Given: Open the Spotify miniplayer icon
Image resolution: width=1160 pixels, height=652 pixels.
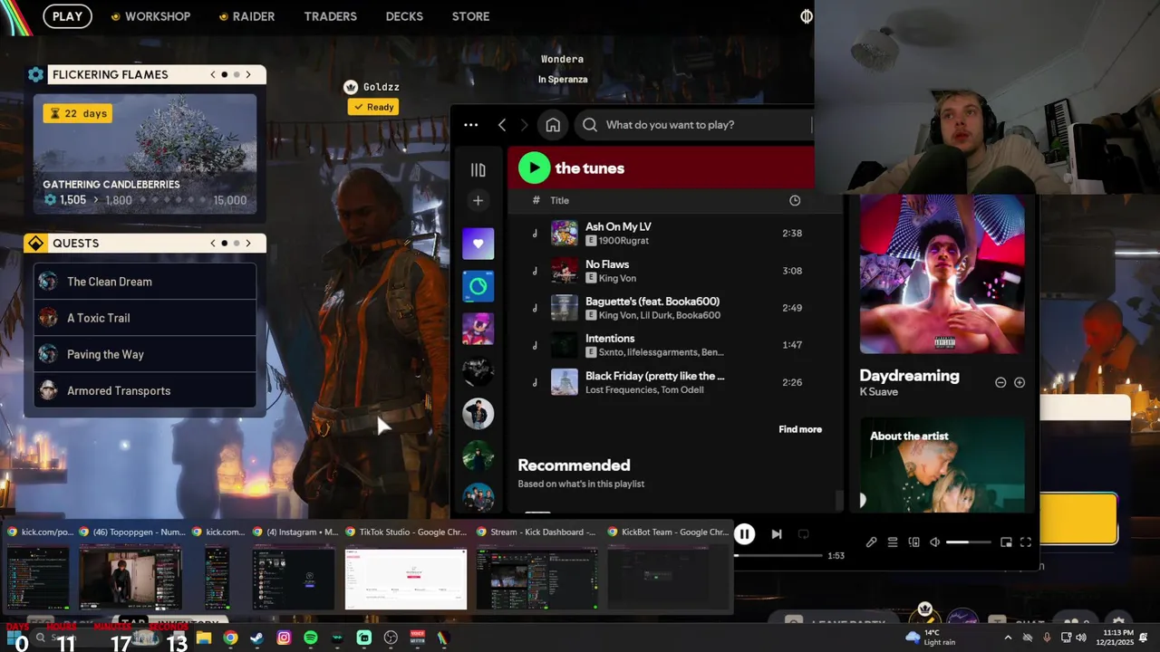Looking at the screenshot, I should coord(1006,542).
